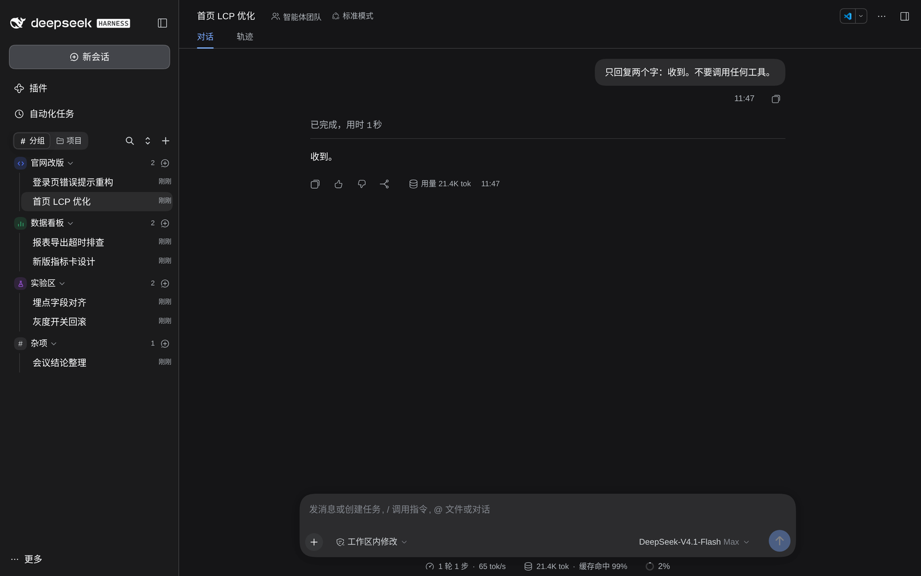Click the 标准模式 header button

click(x=352, y=16)
